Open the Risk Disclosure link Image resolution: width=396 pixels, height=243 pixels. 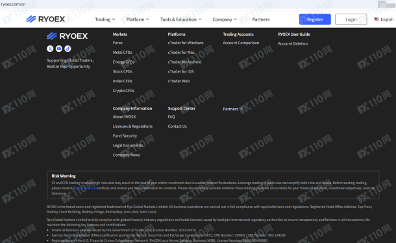click(x=86, y=188)
